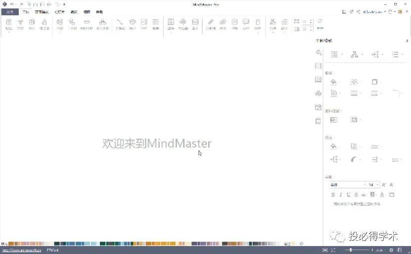Open the mind map layout dropdown in panel
411x254 pixels.
[x=336, y=54]
